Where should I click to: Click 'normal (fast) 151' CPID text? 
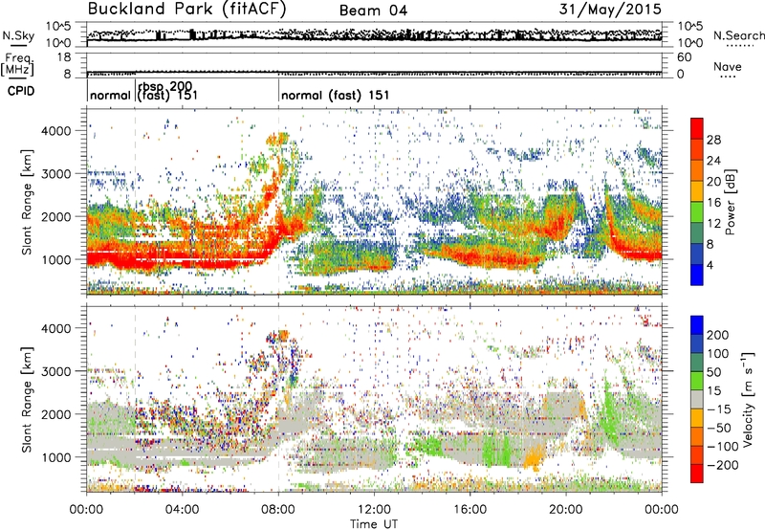point(336,95)
